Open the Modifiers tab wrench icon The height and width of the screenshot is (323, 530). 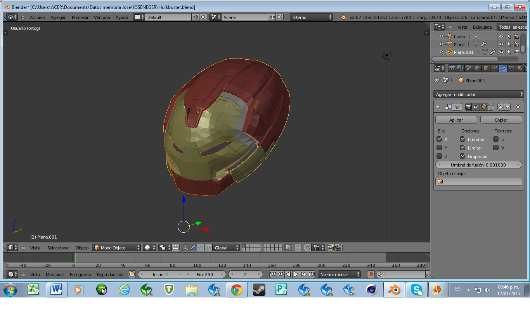(503, 68)
